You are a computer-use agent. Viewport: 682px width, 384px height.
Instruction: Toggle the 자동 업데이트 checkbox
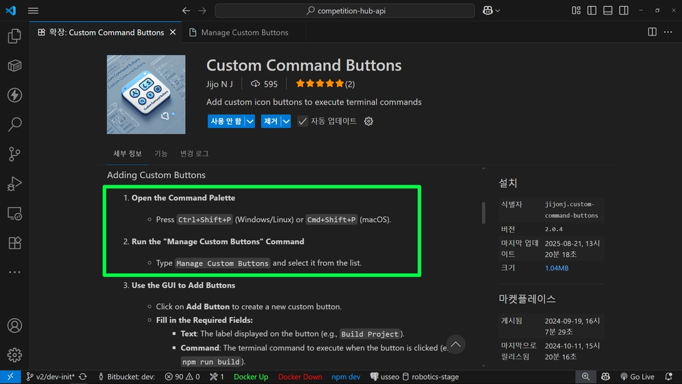(302, 121)
